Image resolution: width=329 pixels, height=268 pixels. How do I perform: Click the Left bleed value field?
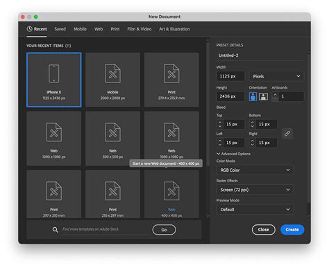pyautogui.click(x=234, y=143)
